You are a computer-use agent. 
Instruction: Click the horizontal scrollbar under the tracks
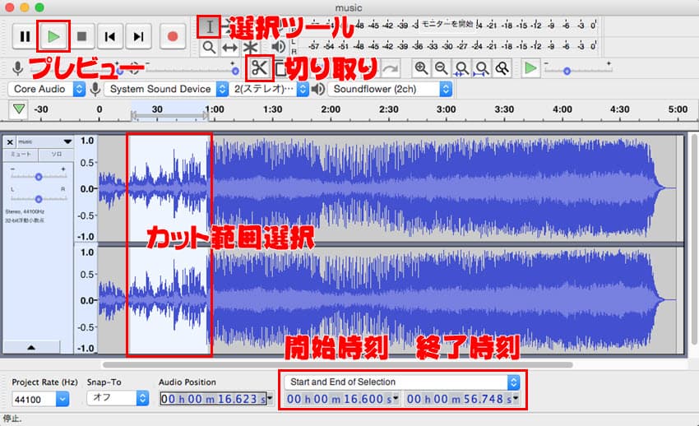pos(337,364)
